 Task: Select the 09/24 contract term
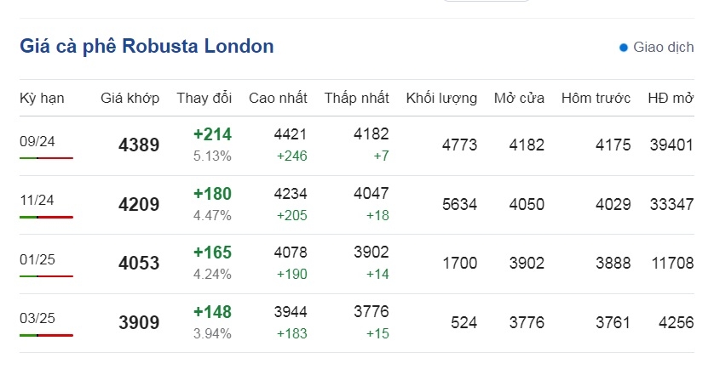click(37, 141)
